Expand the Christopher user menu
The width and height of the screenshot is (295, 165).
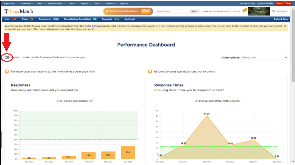pos(279,11)
